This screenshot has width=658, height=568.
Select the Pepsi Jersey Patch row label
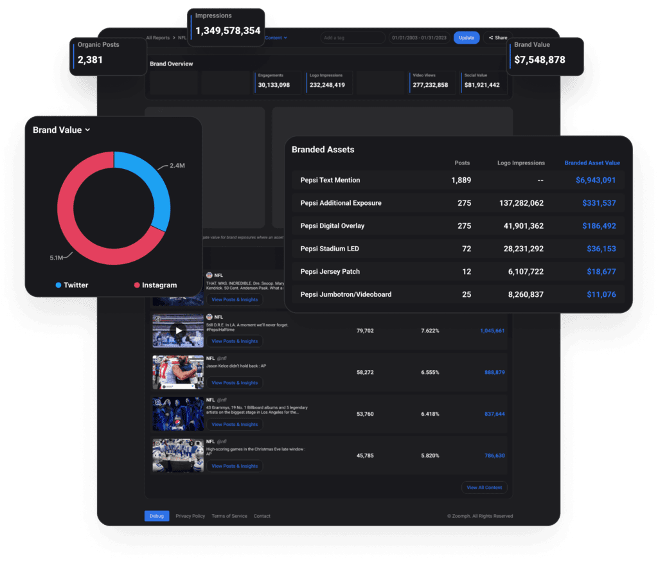coord(330,272)
